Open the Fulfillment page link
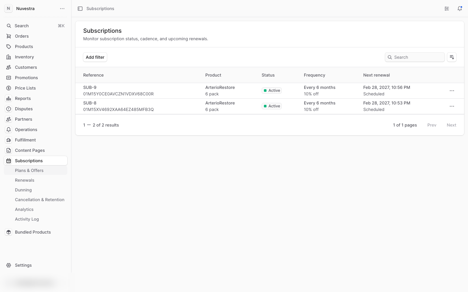468x292 pixels. pyautogui.click(x=35, y=140)
